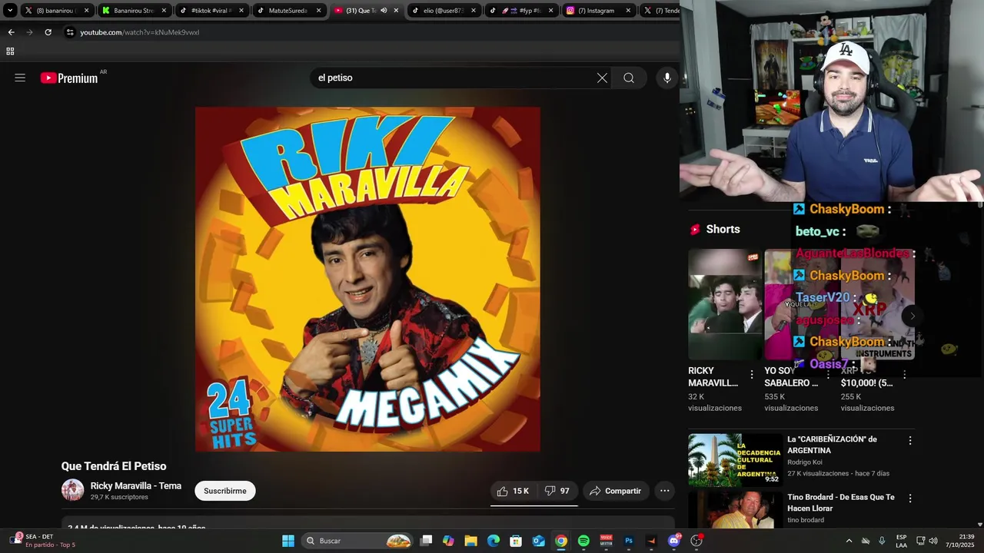
Task: Click the Compartir share button
Action: point(615,491)
